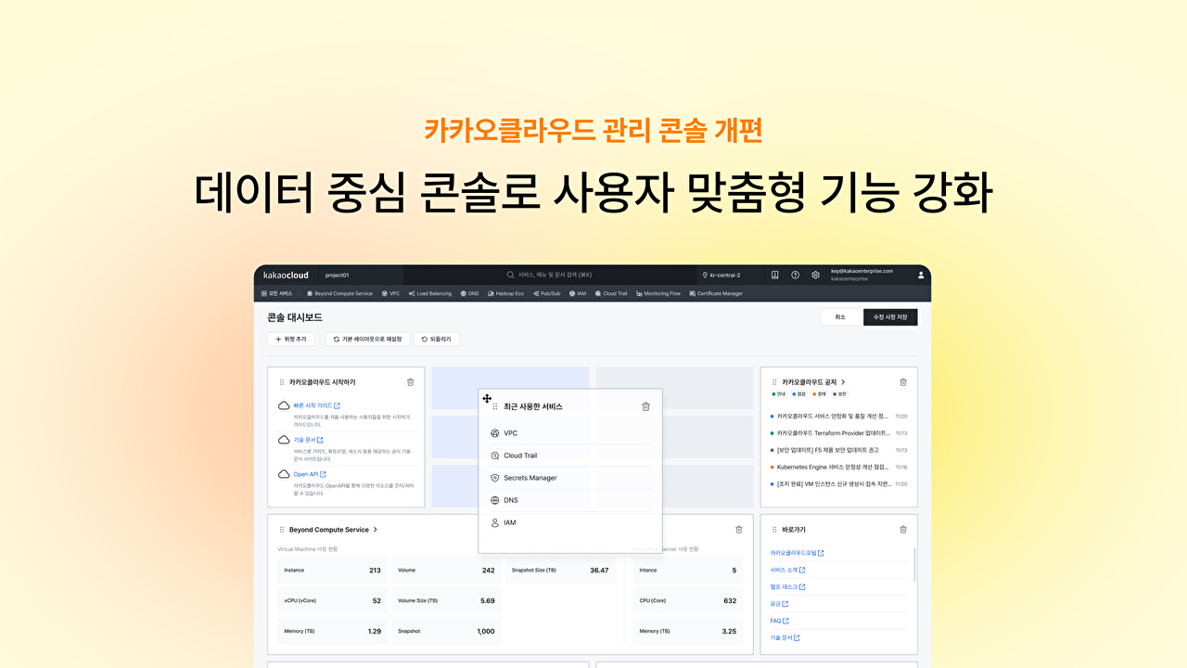Open 카카오클라우드 공지 details via chevron

[x=843, y=381]
